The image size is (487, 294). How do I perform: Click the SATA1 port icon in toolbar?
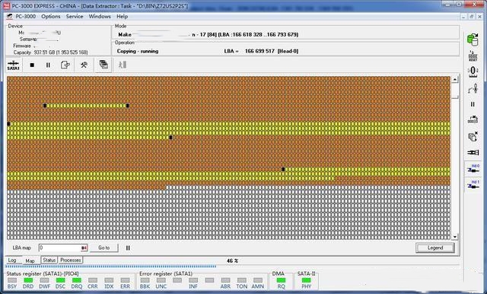tap(14, 65)
